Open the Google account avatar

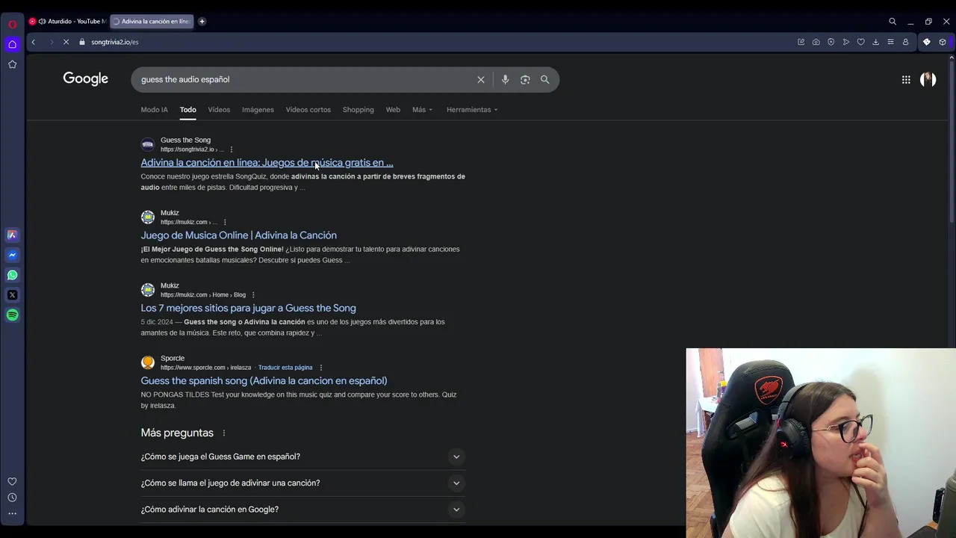[928, 79]
